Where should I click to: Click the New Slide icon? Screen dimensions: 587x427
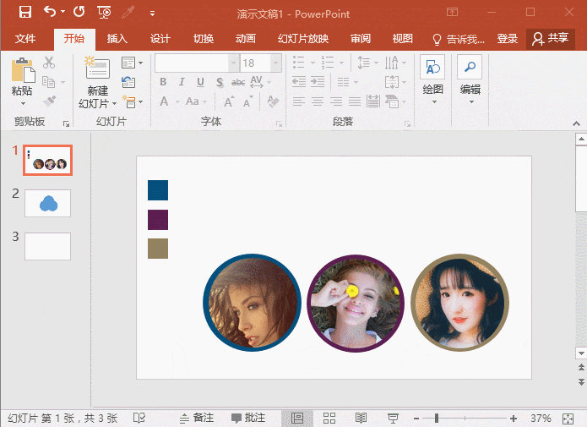pyautogui.click(x=98, y=69)
